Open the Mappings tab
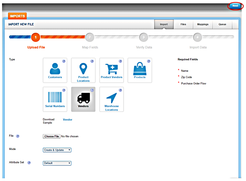 [203, 24]
